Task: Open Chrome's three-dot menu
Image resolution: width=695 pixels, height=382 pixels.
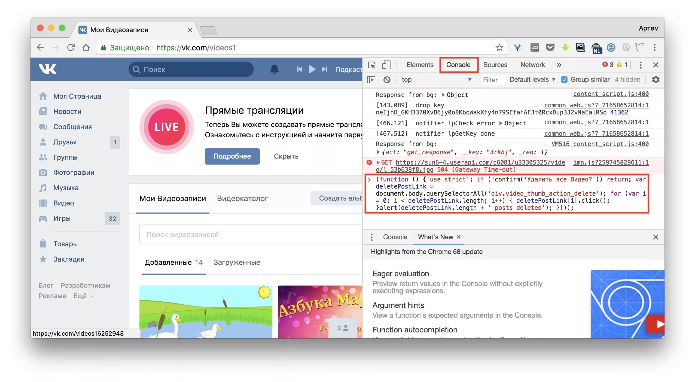Action: click(x=655, y=47)
